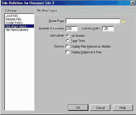Image resolution: width=136 pixels, height=115 pixels.
Task: Close the Site Definition dialog
Action: click(133, 3)
